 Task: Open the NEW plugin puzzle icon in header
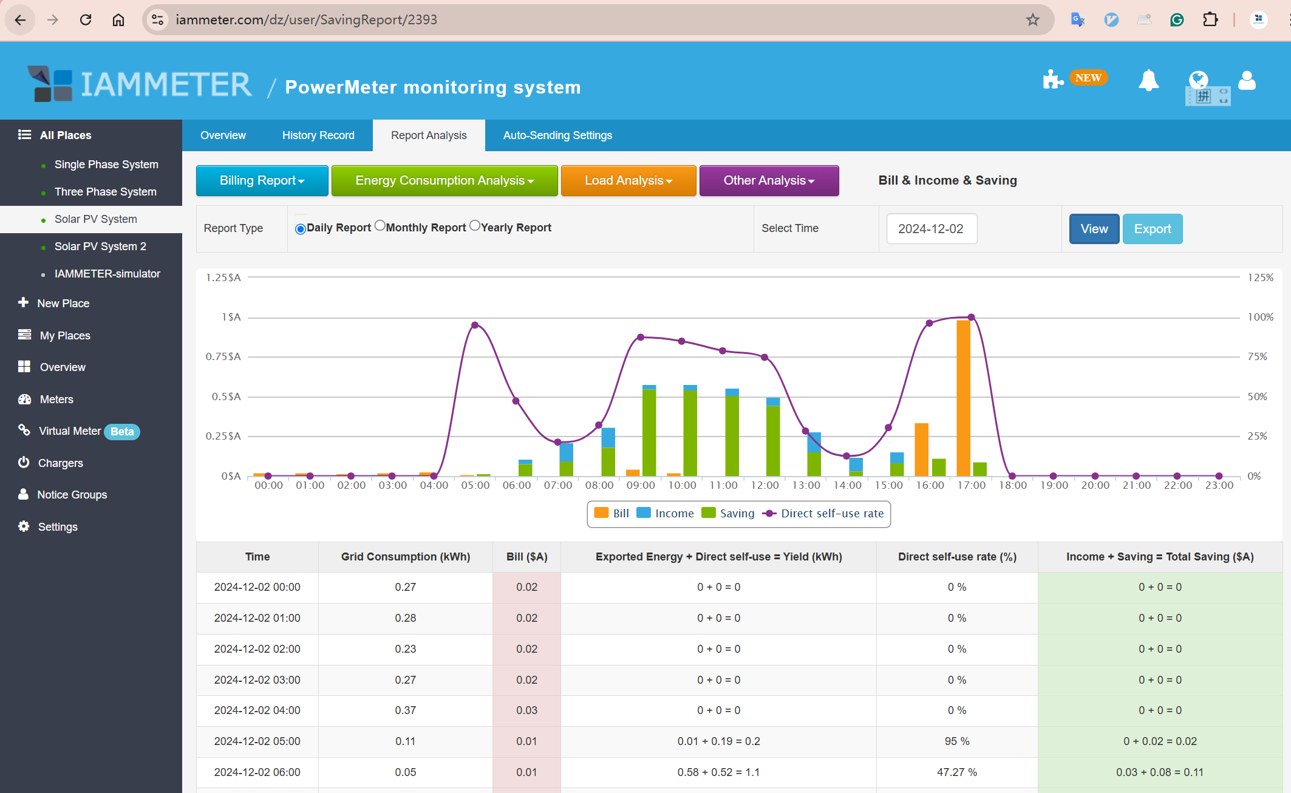[x=1052, y=80]
